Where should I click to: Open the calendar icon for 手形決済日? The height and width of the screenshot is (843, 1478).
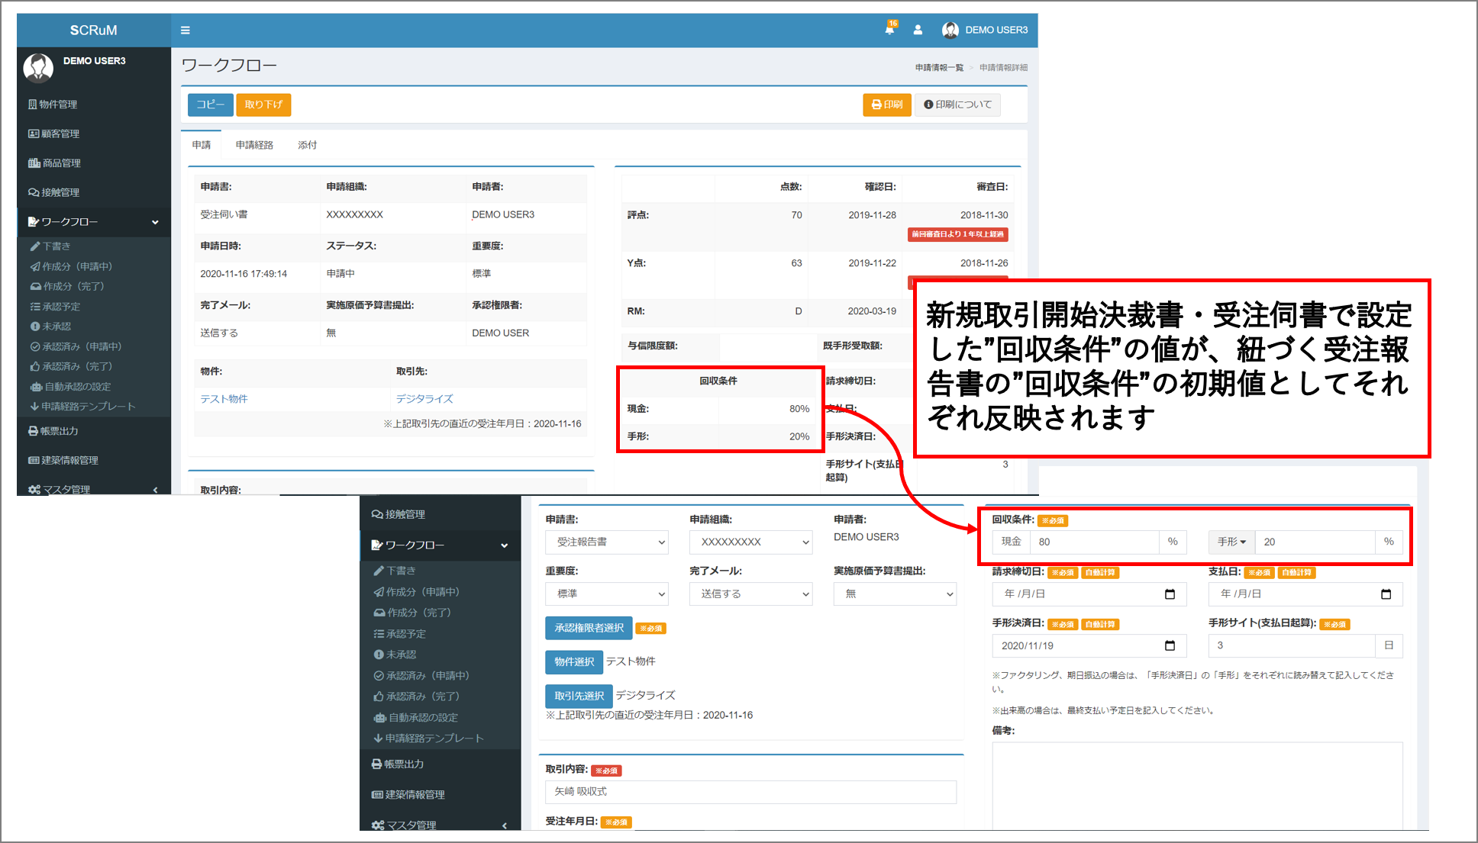coord(1170,645)
